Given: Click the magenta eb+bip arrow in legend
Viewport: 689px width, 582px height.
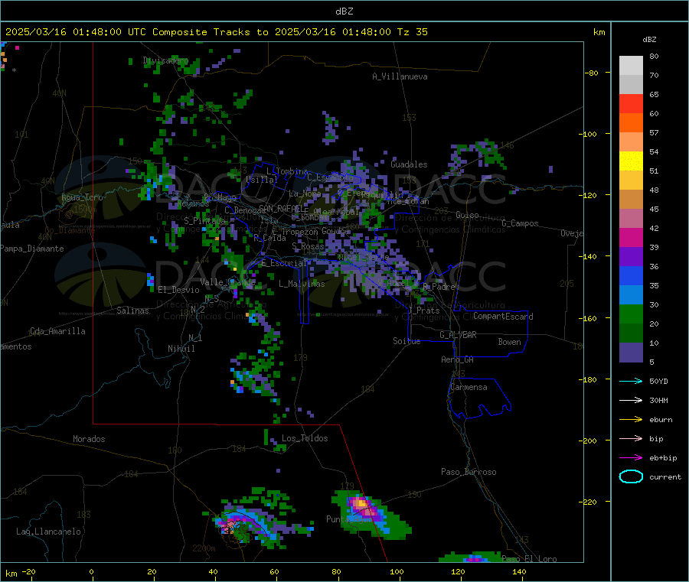Looking at the screenshot, I should (x=631, y=458).
